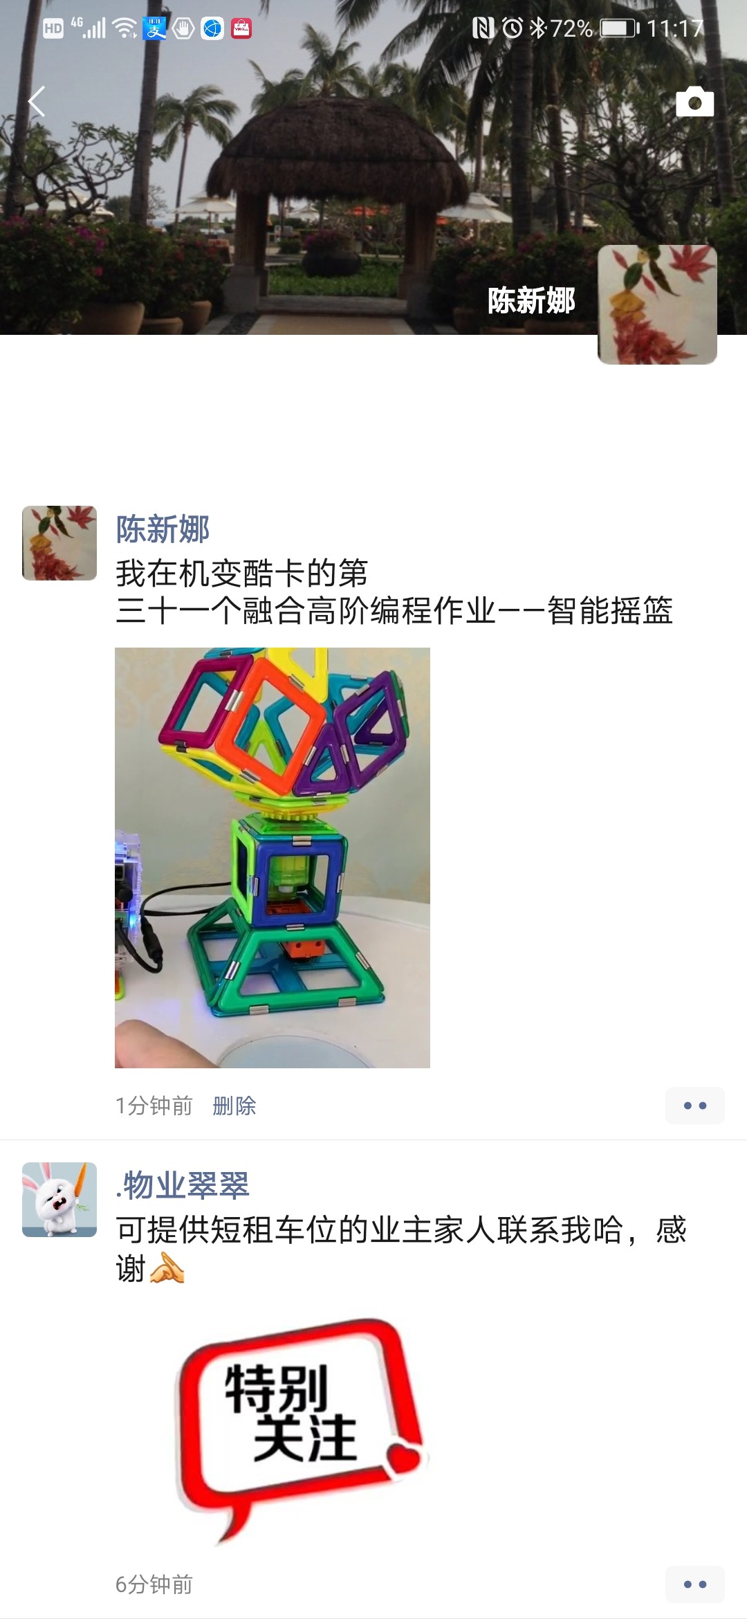The width and height of the screenshot is (747, 1619).
Task: Tap the NFC status icon
Action: [483, 28]
